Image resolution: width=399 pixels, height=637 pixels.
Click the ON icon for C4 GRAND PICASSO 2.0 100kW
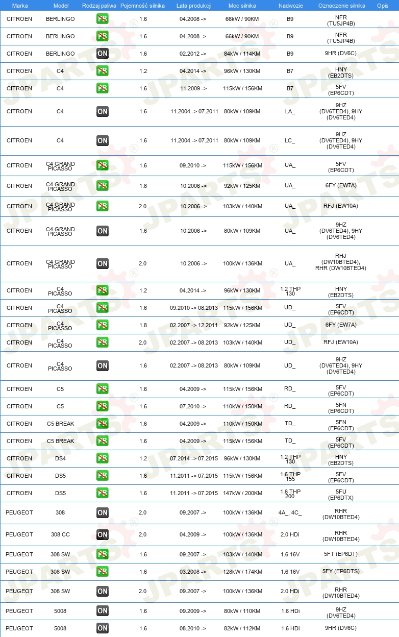click(x=102, y=263)
